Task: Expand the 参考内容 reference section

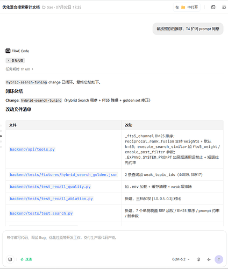Action: coord(15,61)
